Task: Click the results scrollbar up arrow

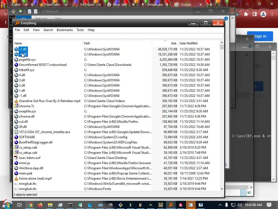Action: (222, 43)
